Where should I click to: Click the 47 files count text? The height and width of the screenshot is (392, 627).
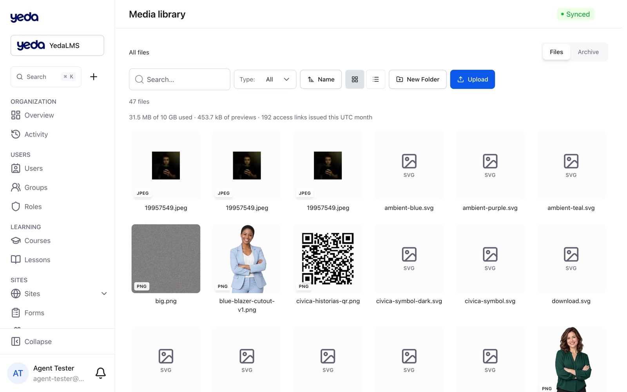tap(139, 102)
